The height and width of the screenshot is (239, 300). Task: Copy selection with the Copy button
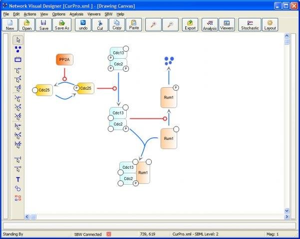pos(117,25)
